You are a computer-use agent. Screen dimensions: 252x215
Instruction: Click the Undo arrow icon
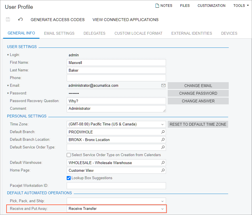click(x=20, y=20)
